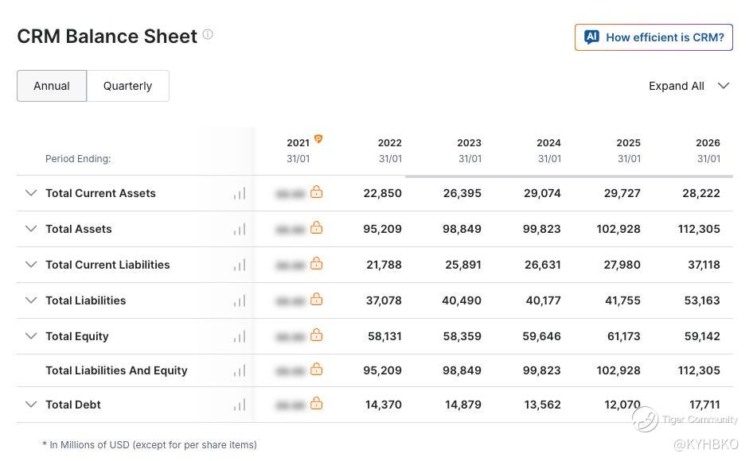Expand the Total Liabilities row

coord(31,300)
